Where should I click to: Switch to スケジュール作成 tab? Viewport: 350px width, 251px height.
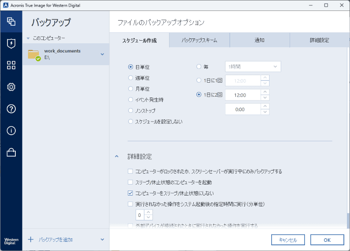point(139,40)
